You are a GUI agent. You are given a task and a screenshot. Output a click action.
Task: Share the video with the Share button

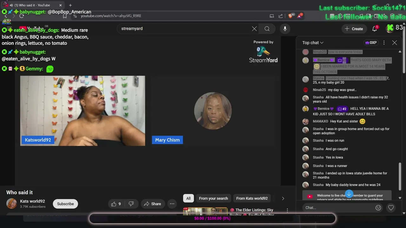tap(152, 204)
